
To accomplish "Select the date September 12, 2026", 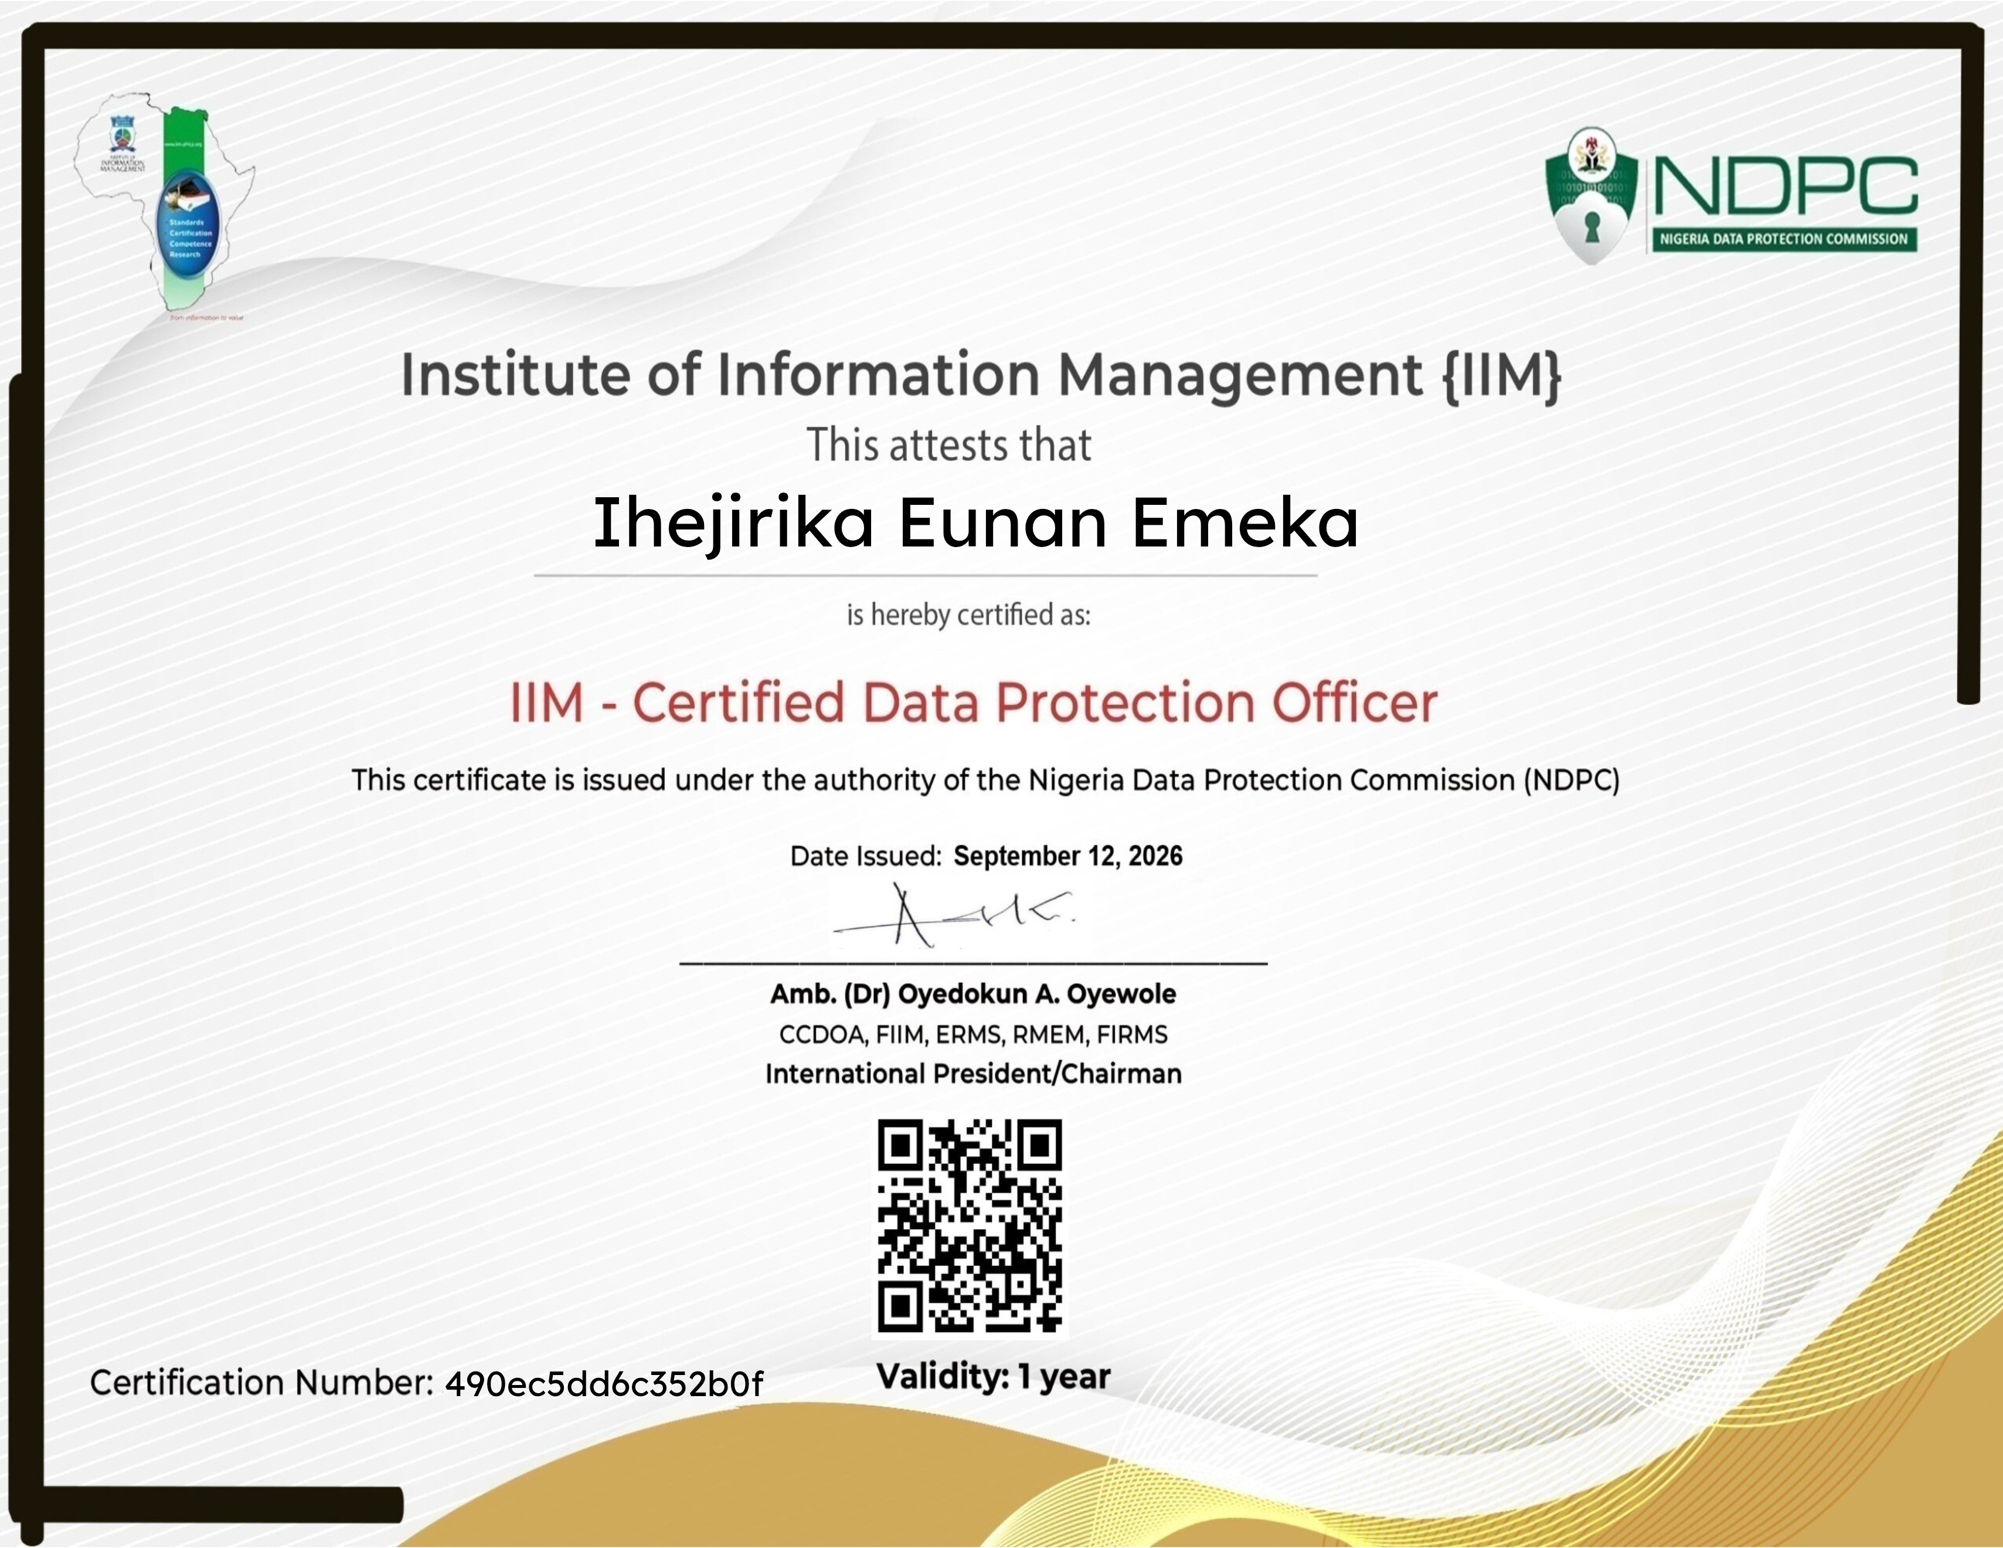I will [x=1067, y=856].
